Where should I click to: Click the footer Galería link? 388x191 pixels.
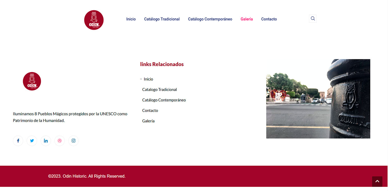[x=148, y=121]
